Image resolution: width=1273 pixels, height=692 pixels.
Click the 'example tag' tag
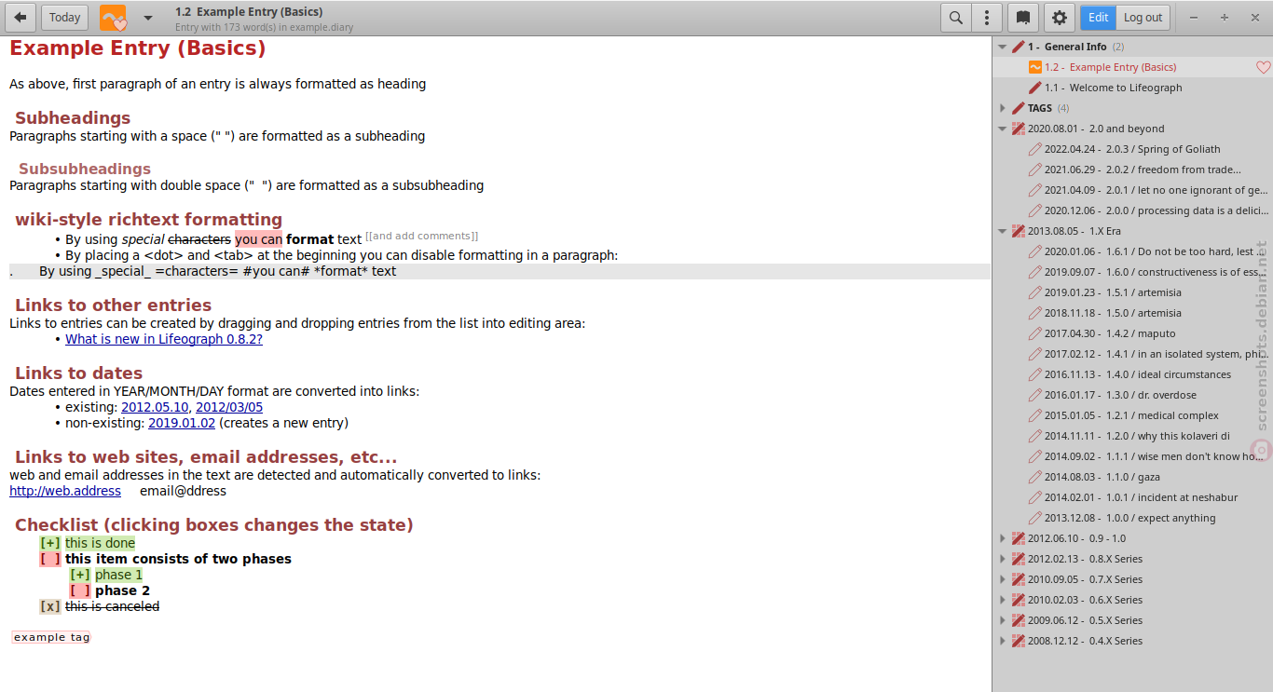tap(51, 637)
